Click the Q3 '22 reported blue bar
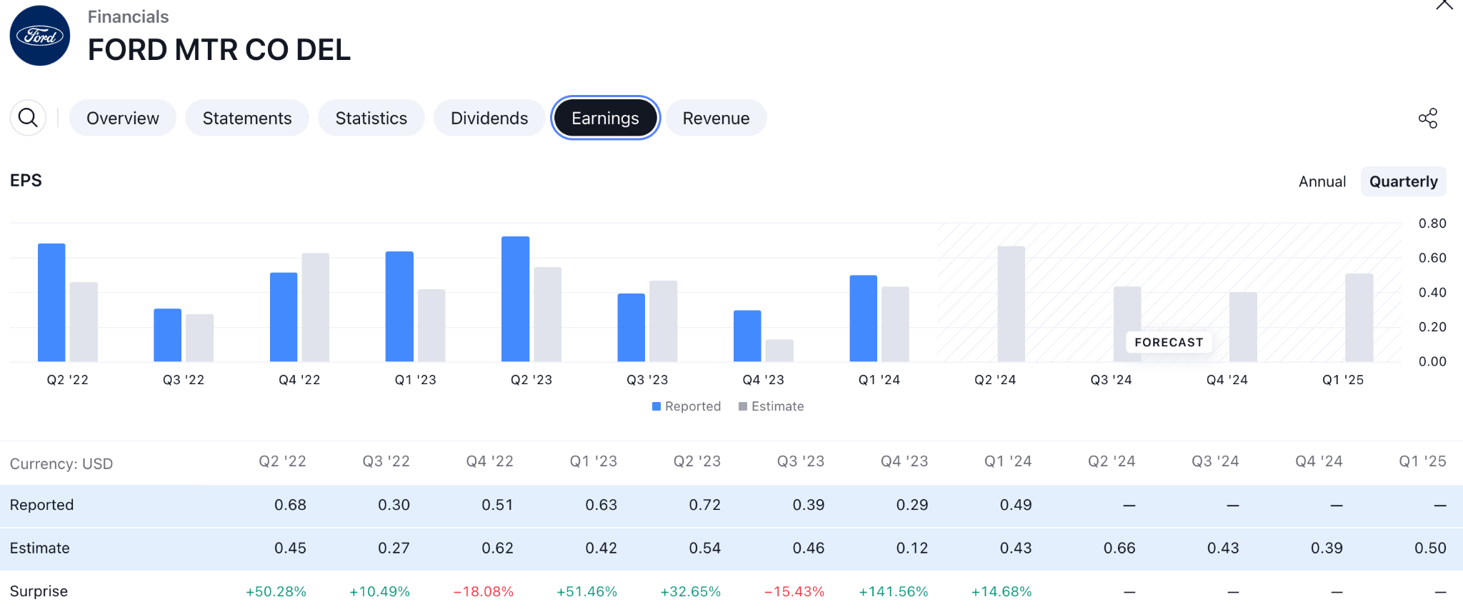The width and height of the screenshot is (1463, 612). [168, 335]
